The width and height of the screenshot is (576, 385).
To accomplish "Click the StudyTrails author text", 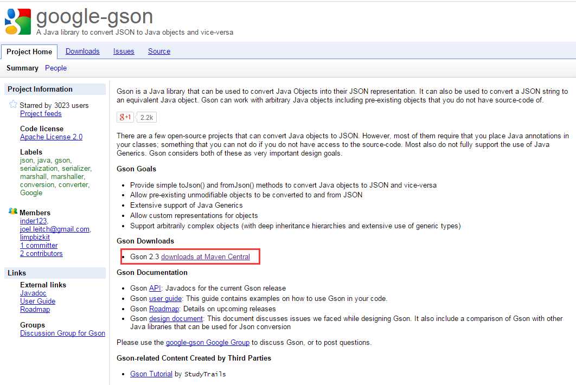I will tap(205, 374).
